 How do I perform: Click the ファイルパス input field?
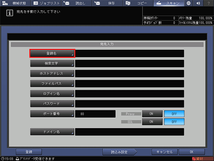click(x=130, y=84)
